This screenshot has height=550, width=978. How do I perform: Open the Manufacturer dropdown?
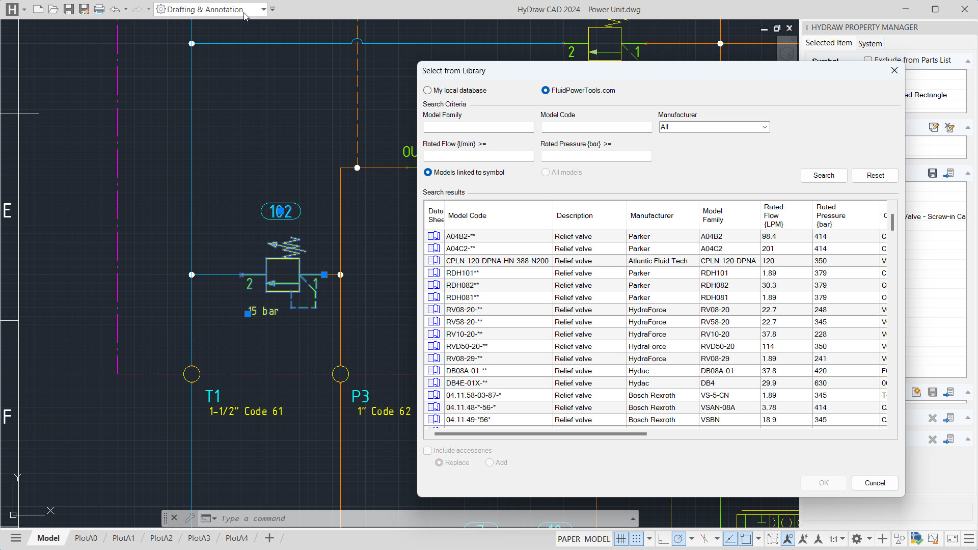pos(714,127)
